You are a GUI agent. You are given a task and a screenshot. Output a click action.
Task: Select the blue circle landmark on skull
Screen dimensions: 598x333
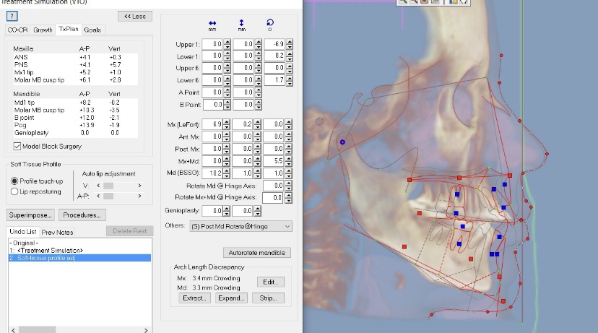click(x=342, y=142)
